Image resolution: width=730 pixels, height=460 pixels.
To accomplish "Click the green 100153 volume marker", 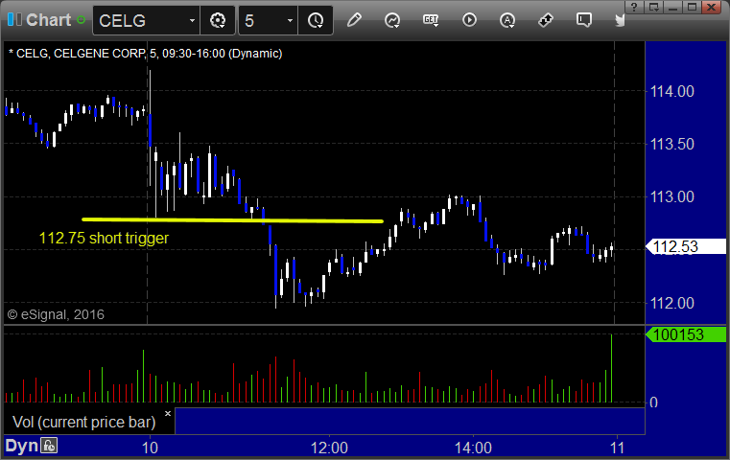I will coord(685,334).
